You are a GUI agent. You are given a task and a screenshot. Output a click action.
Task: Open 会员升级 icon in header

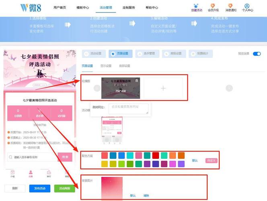tap(213, 8)
